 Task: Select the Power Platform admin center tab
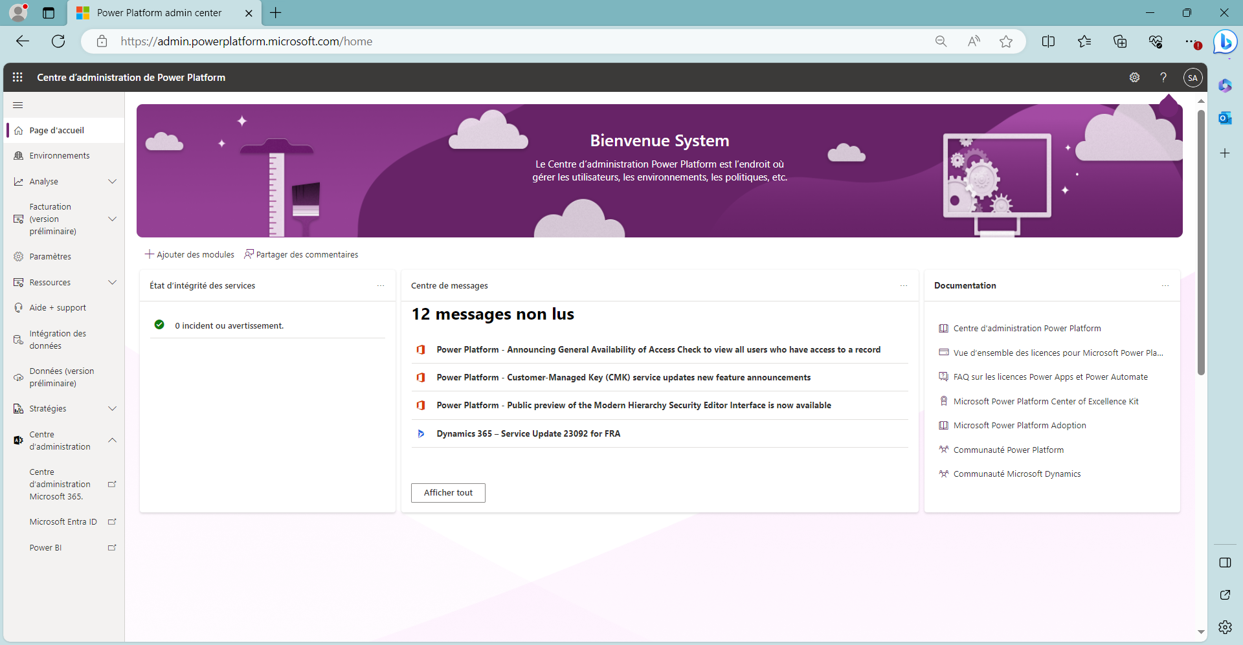pos(164,13)
